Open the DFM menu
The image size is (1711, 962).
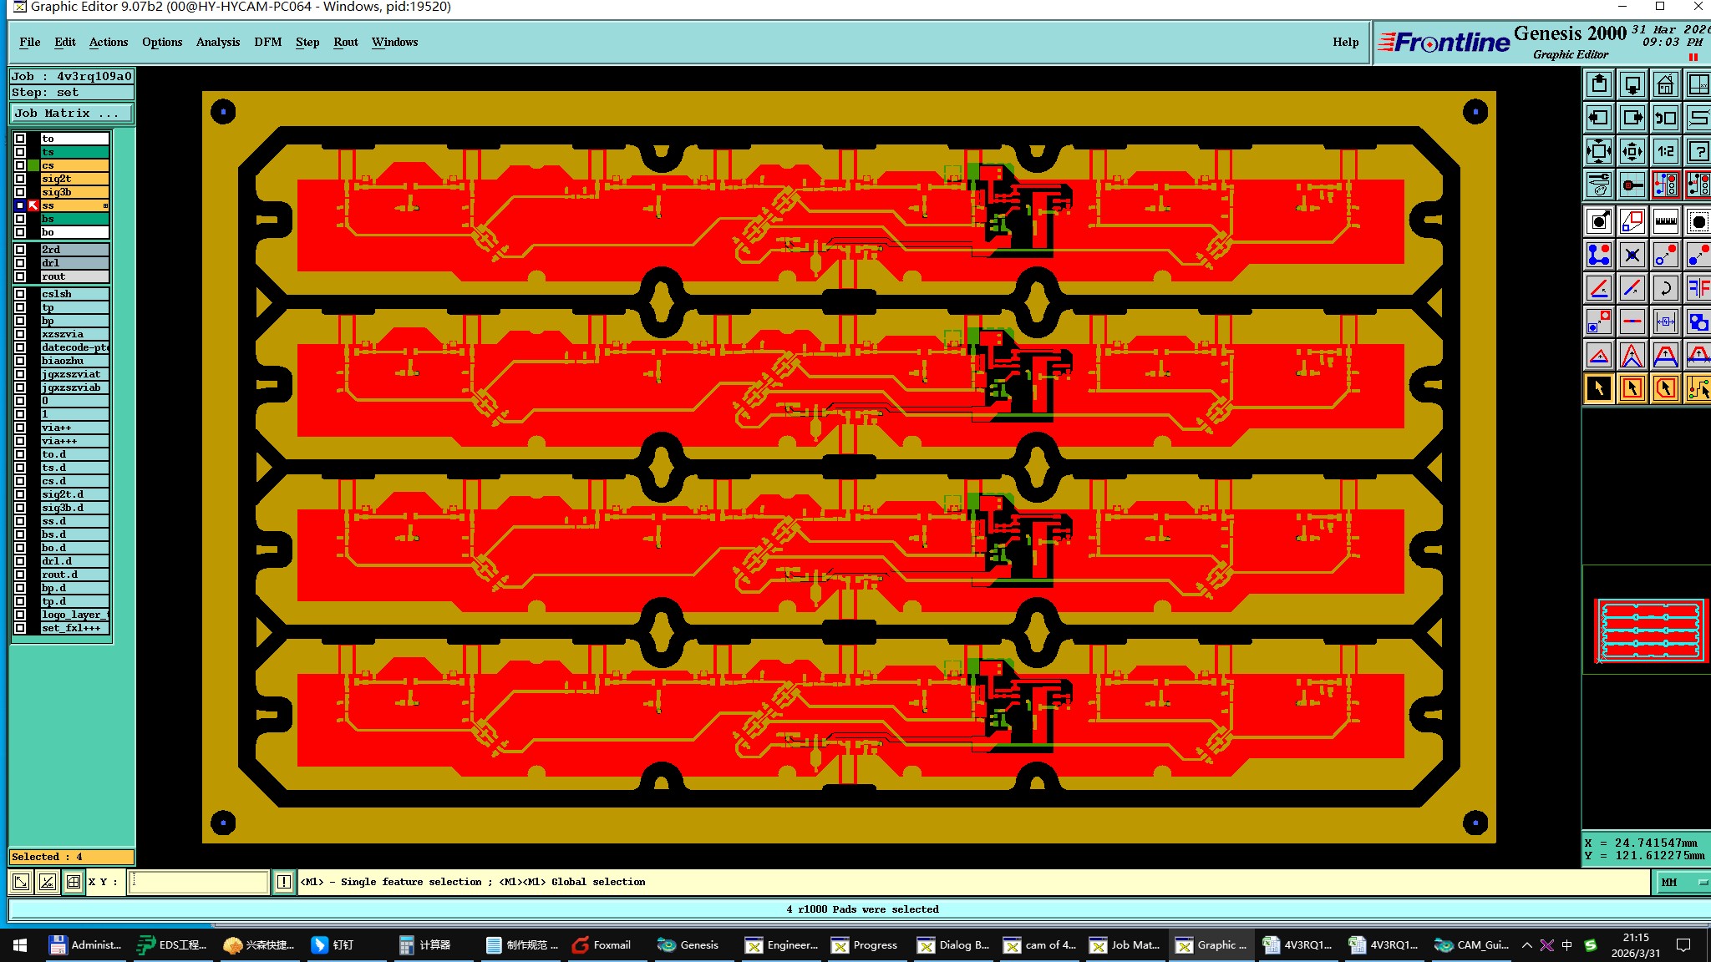pyautogui.click(x=267, y=42)
